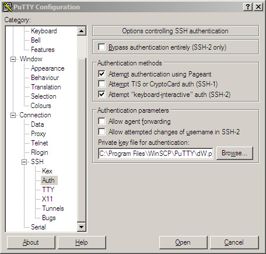266x254 pixels.
Task: Click the category scrollbar down arrow
Action: (x=82, y=227)
